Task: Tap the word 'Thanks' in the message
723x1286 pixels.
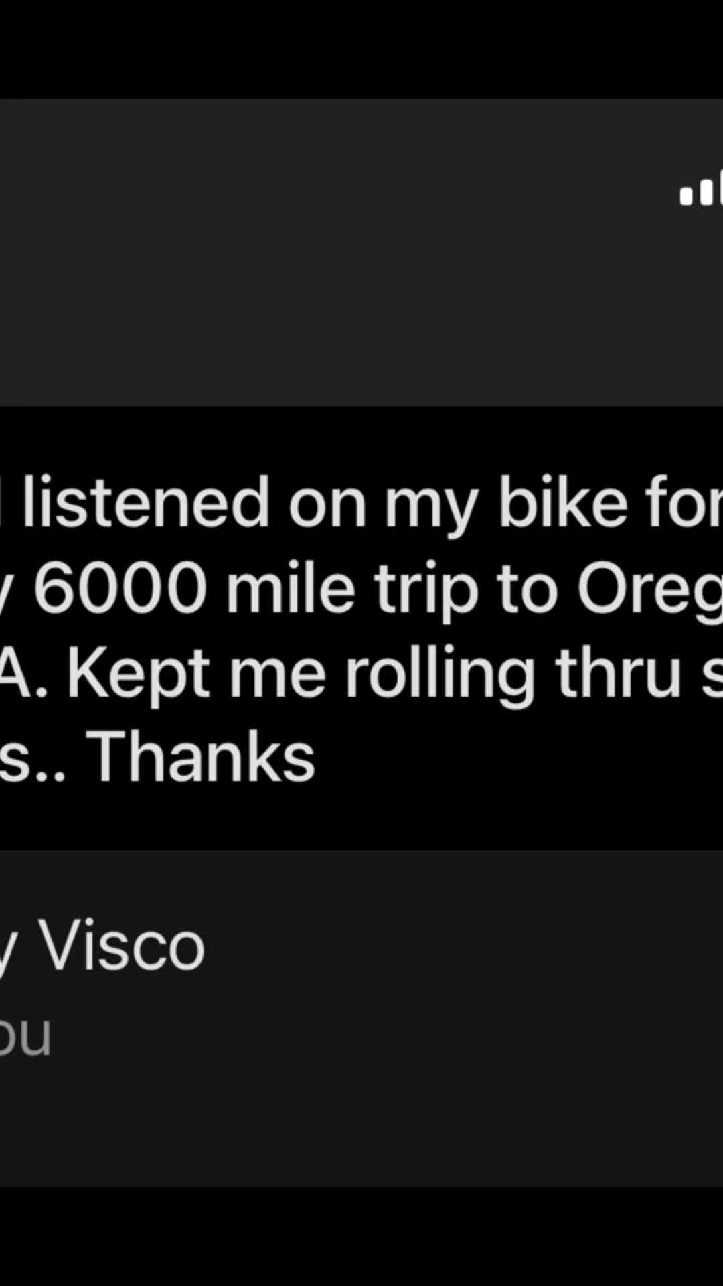Action: point(201,757)
